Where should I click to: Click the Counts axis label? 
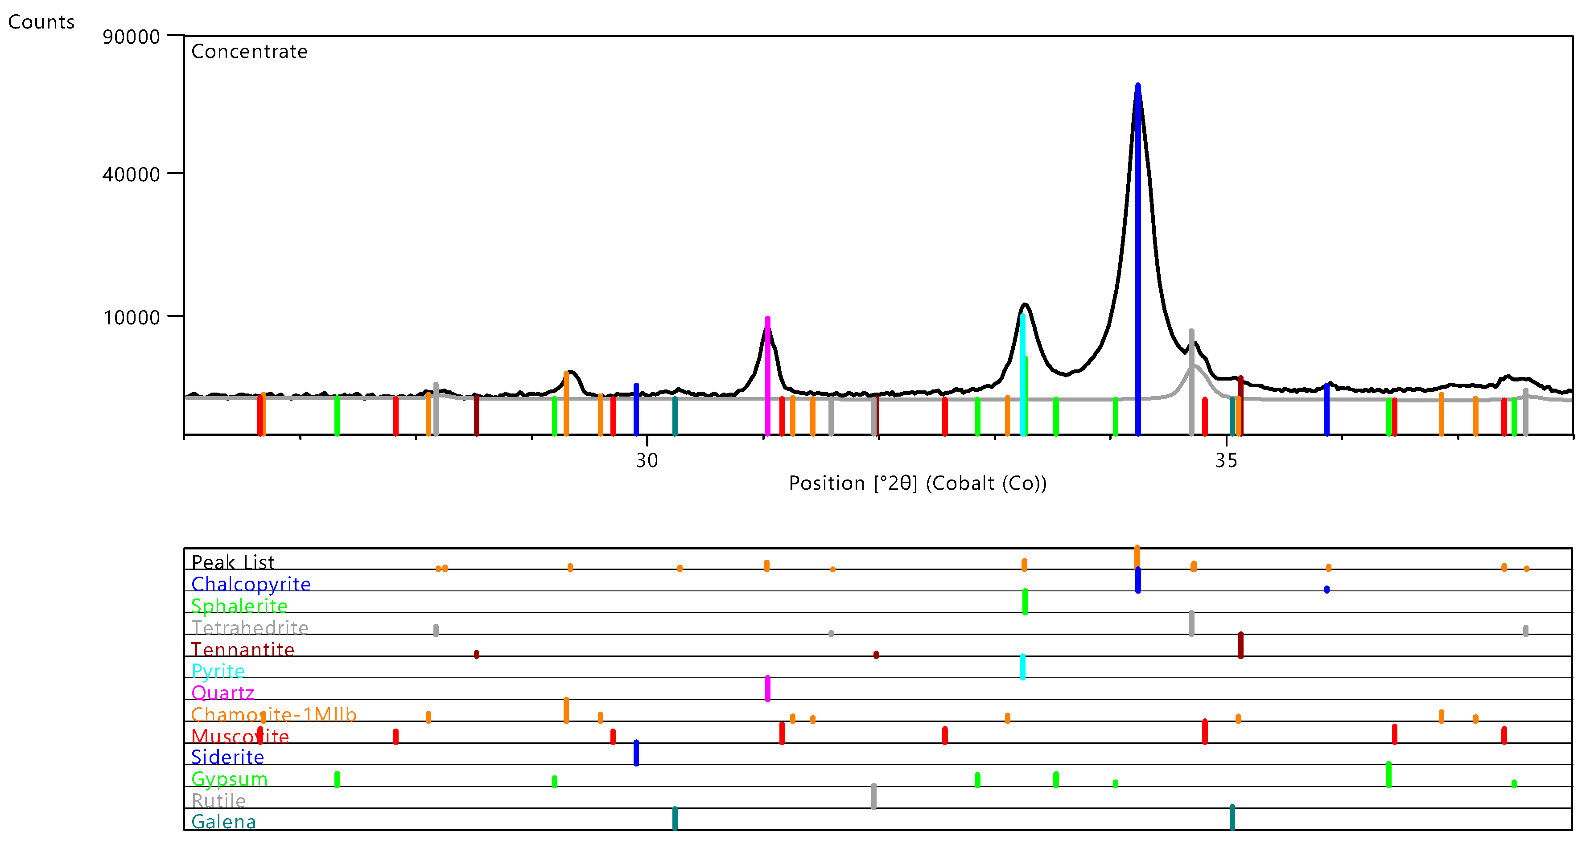pyautogui.click(x=41, y=22)
